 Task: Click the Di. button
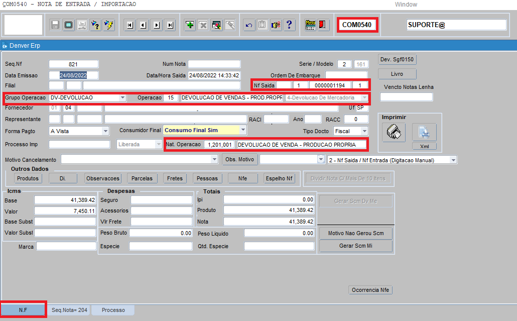click(x=63, y=178)
